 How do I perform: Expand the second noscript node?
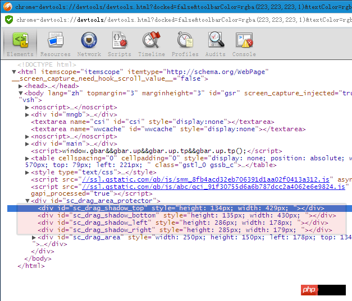(27, 137)
